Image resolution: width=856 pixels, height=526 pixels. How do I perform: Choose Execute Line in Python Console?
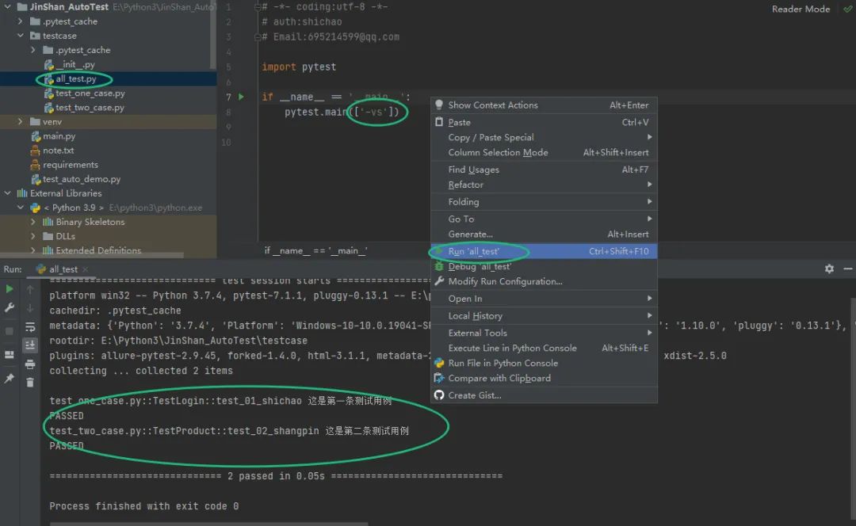click(x=544, y=348)
